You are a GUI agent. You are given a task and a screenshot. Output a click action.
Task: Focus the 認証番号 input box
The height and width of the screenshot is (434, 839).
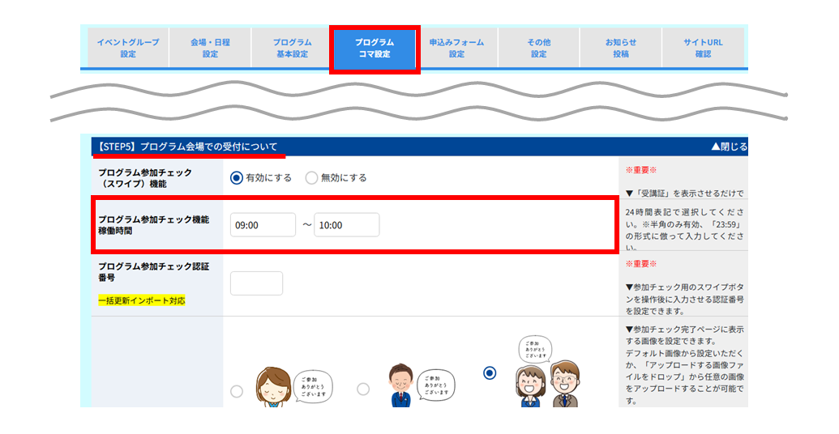pyautogui.click(x=256, y=283)
